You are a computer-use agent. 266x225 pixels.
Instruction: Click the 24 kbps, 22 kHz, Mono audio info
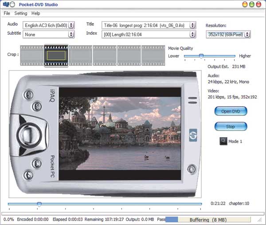point(228,82)
